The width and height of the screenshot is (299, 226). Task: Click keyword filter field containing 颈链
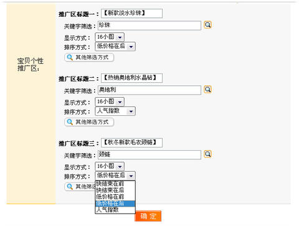click(x=149, y=154)
